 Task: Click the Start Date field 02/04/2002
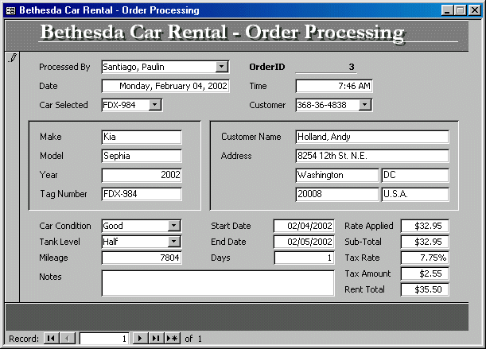tap(304, 226)
